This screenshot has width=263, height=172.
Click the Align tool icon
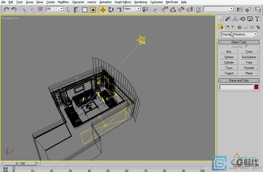[x=248, y=10]
